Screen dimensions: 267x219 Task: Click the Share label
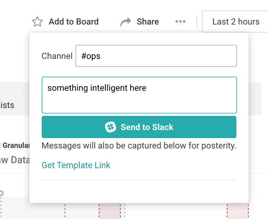[x=147, y=21]
